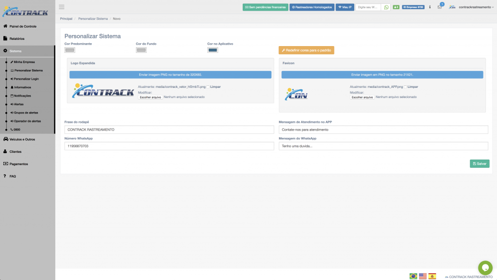Switch language with the Brazil flag
Image resolution: width=497 pixels, height=280 pixels.
(x=414, y=276)
